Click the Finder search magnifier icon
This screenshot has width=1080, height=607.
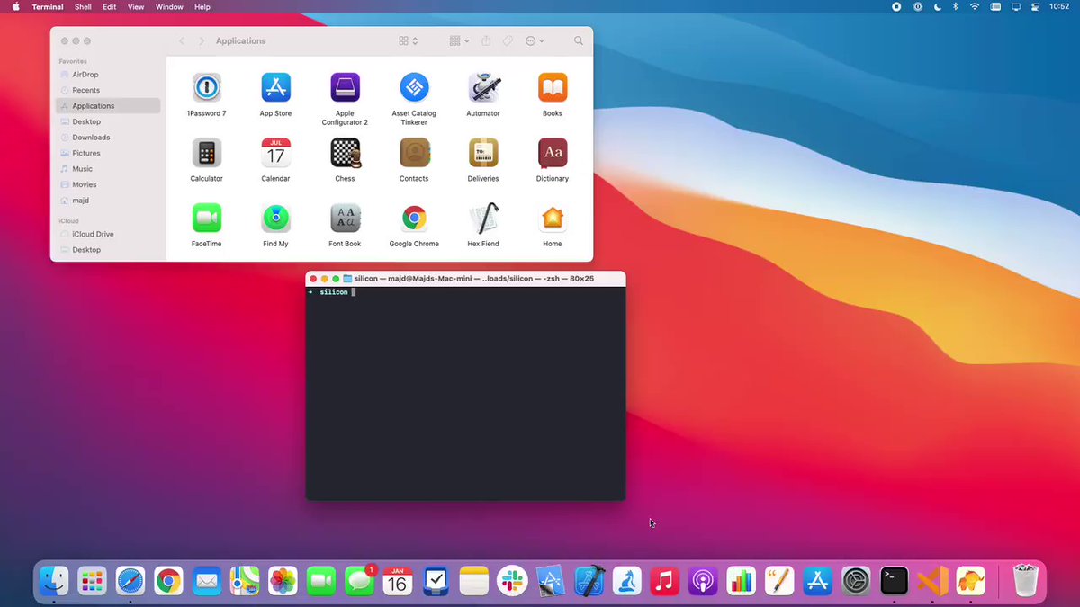(579, 41)
